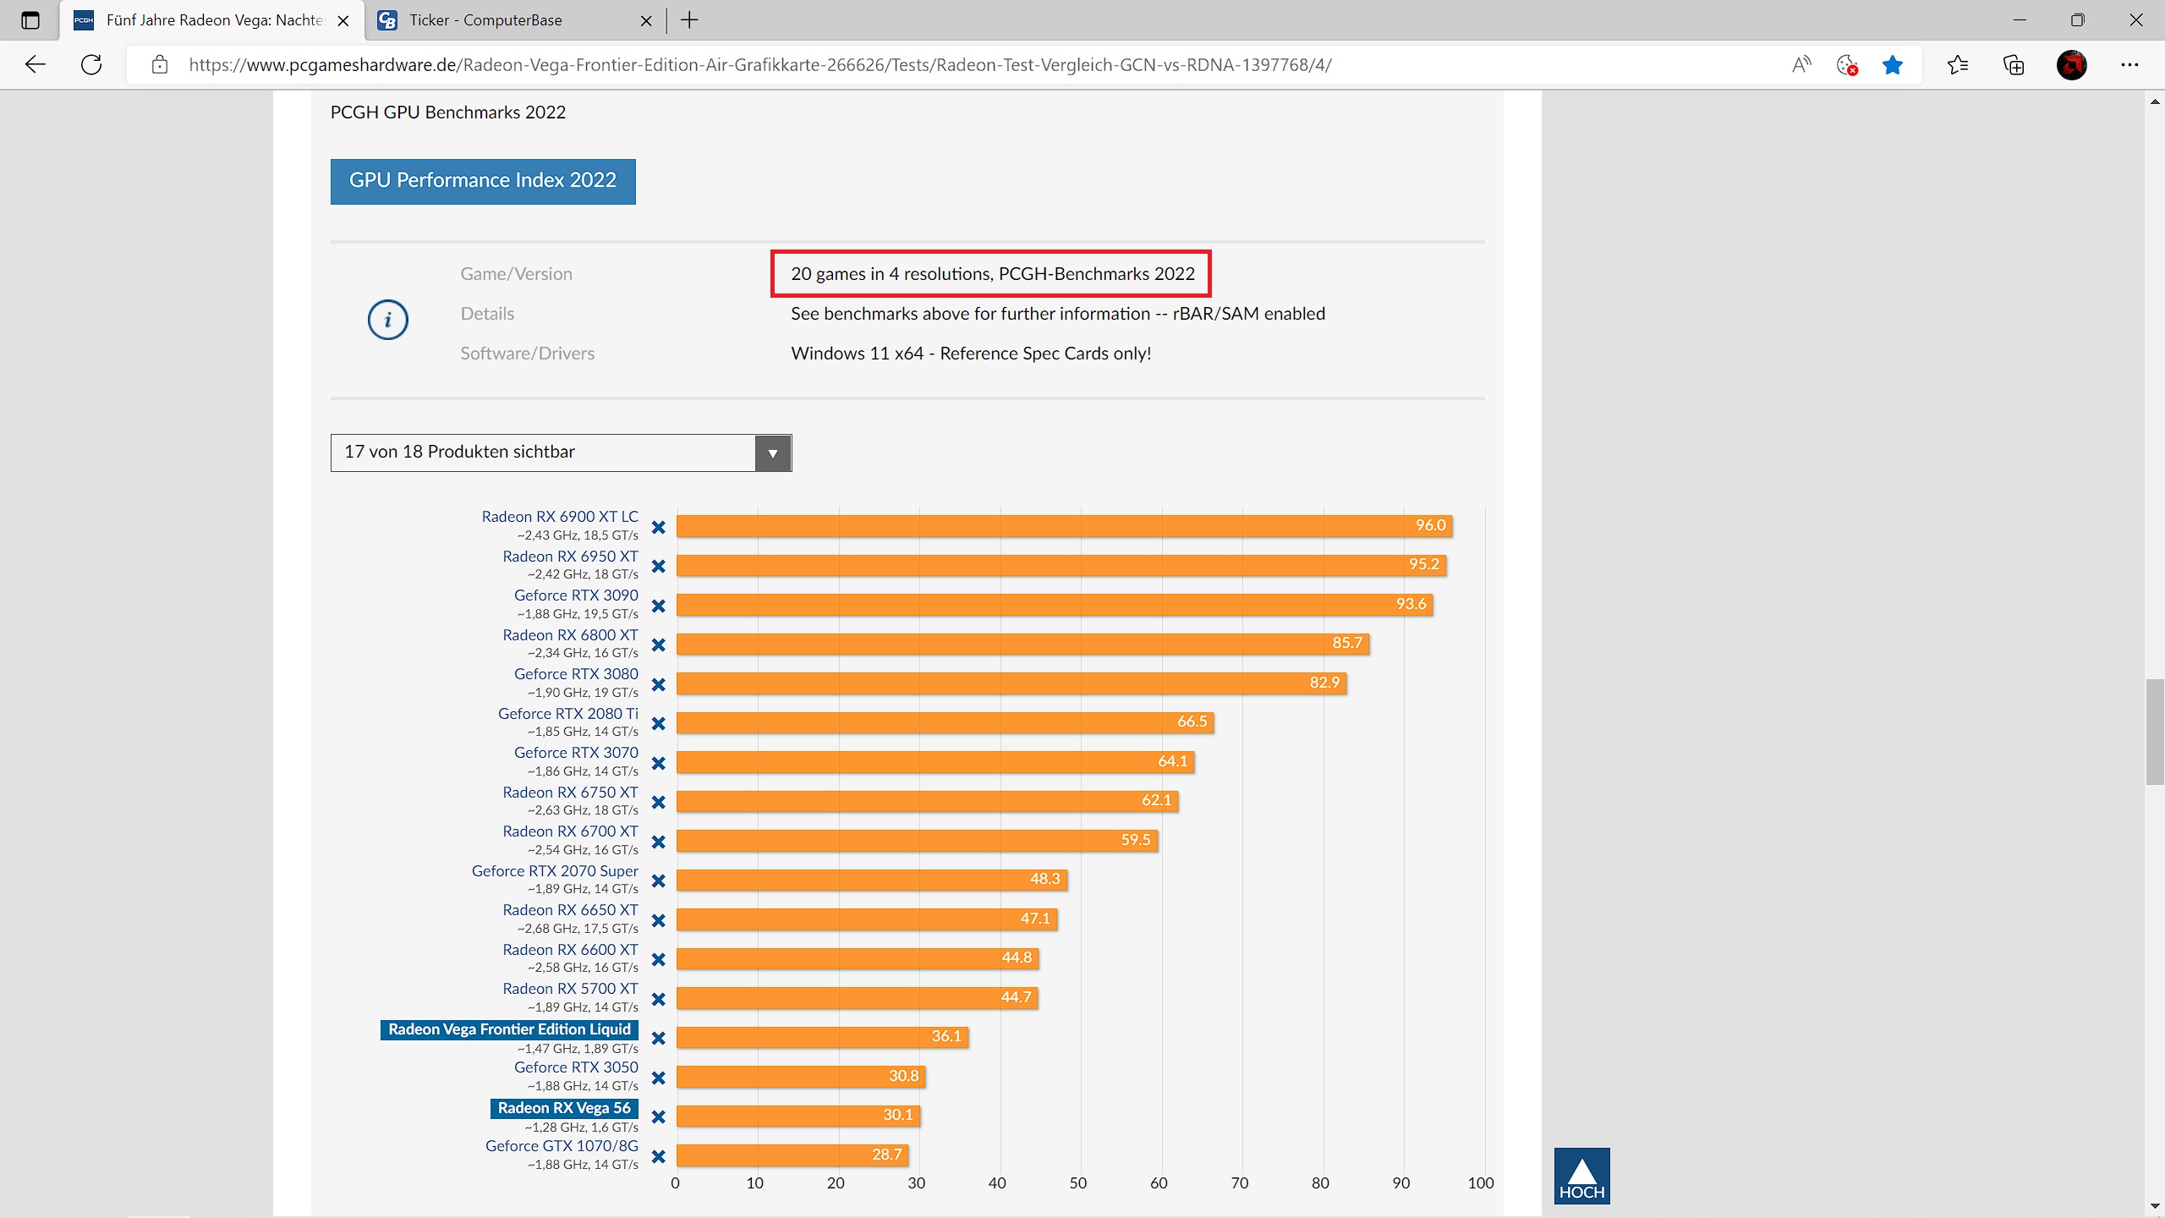
Task: Open a new browser tab
Action: pos(689,20)
